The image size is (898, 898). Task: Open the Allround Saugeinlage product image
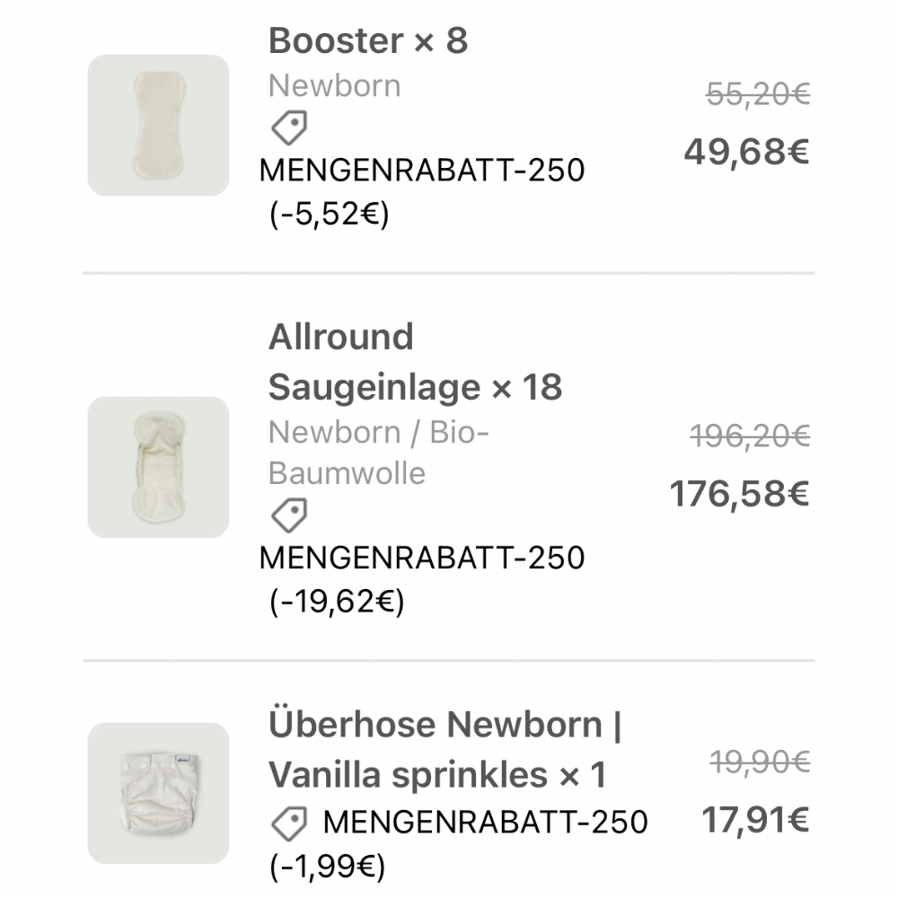(158, 467)
